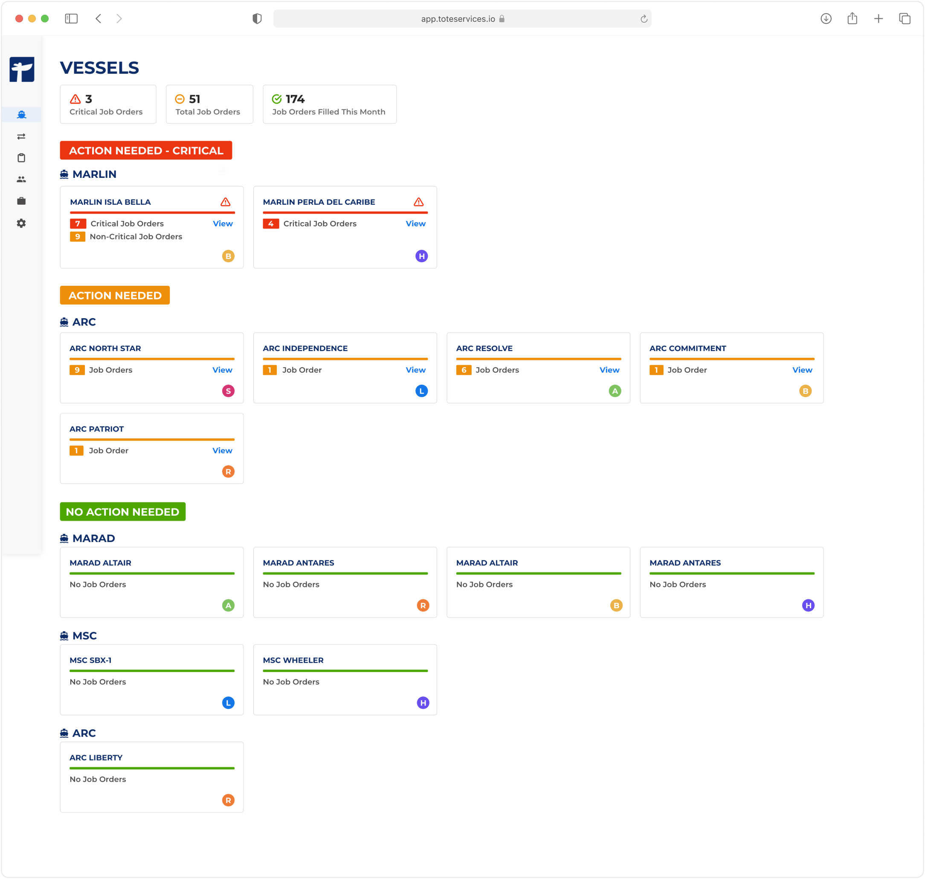
Task: Click the Safari share icon
Action: click(853, 19)
